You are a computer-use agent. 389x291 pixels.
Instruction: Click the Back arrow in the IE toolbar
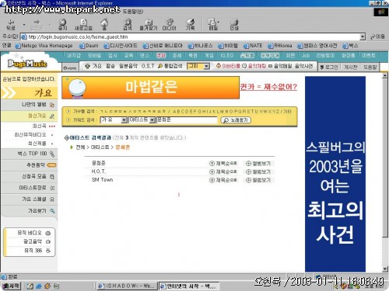click(11, 24)
